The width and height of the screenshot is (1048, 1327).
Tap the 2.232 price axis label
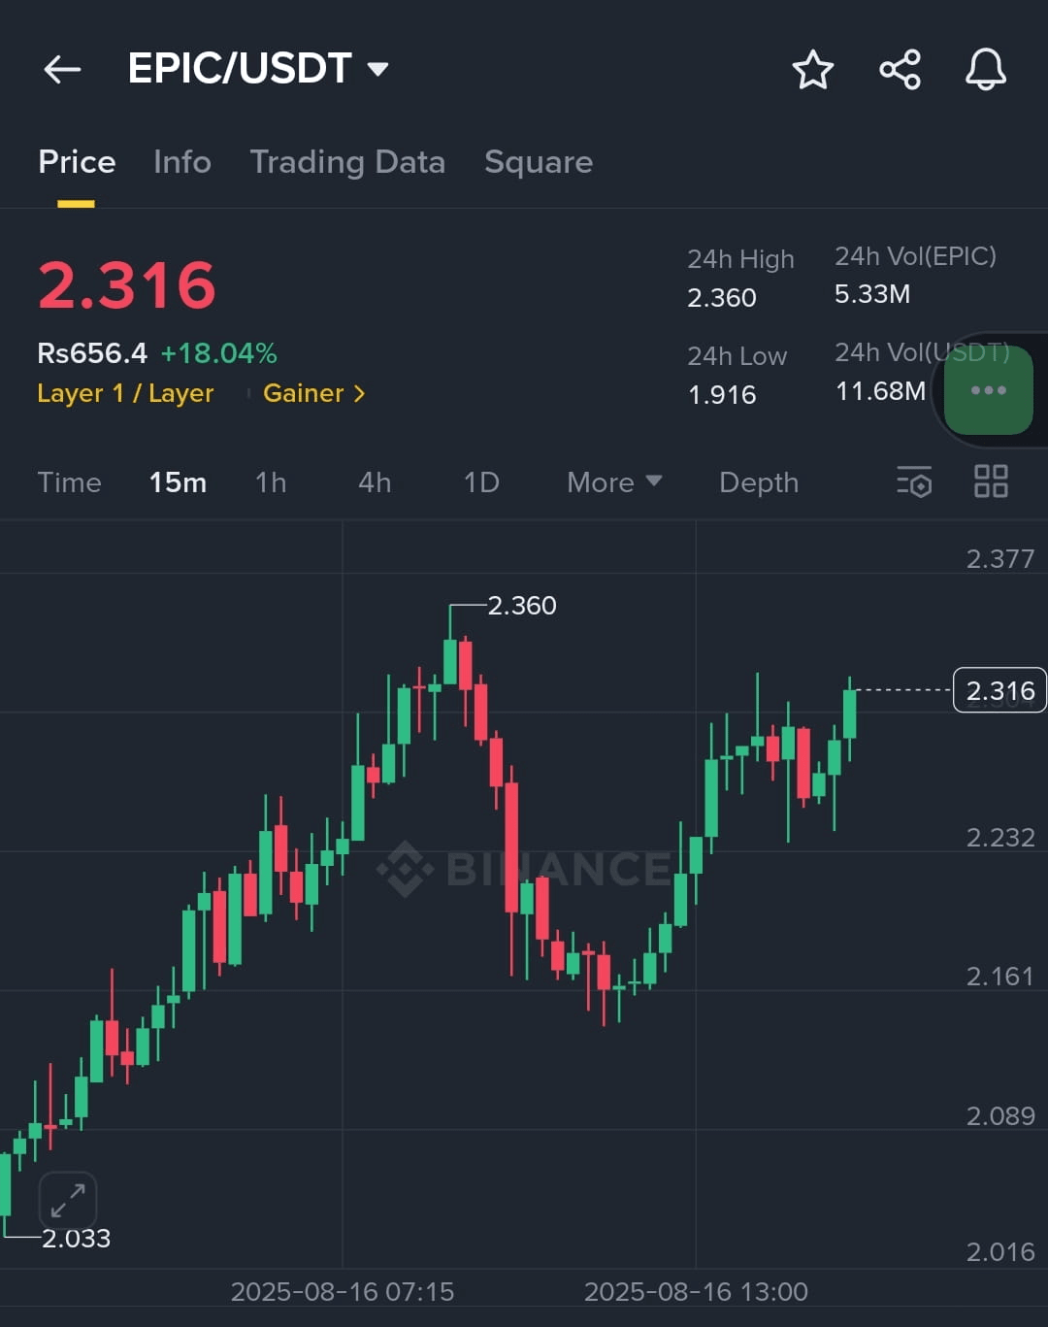click(1000, 838)
